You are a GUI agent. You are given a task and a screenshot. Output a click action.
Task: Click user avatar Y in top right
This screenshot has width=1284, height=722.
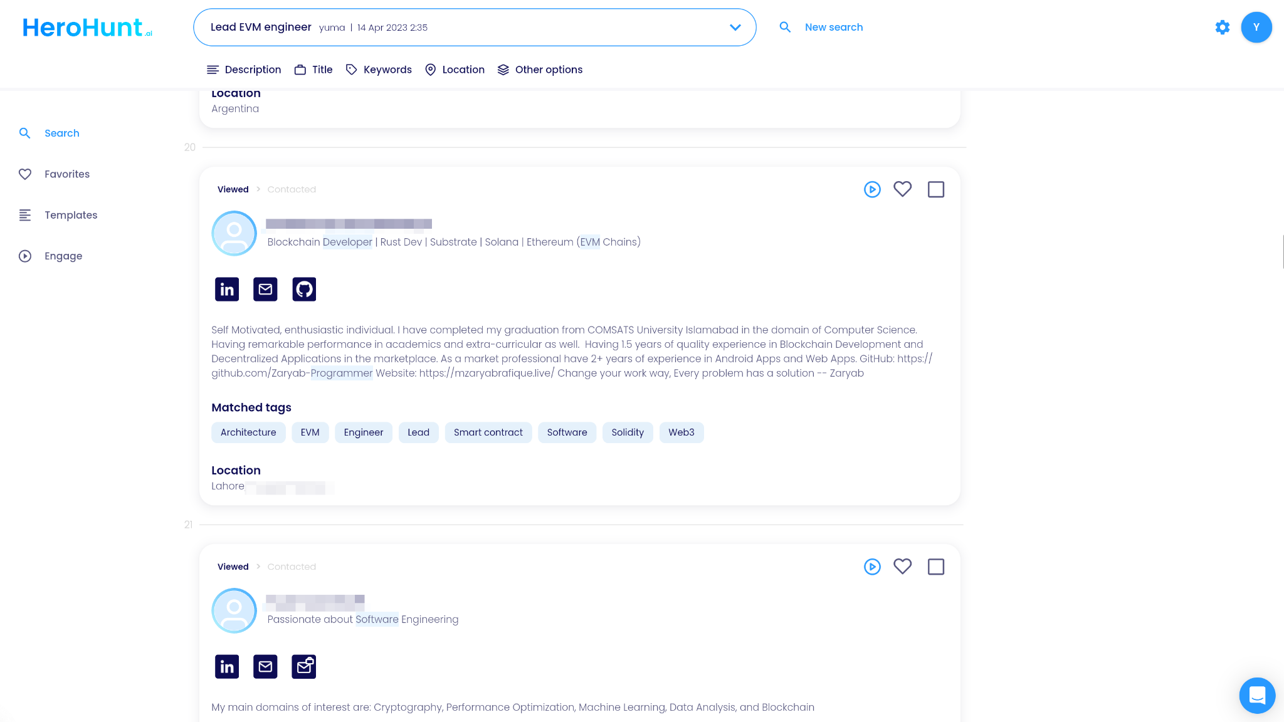pyautogui.click(x=1256, y=28)
